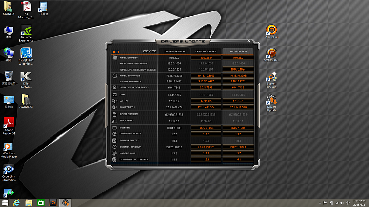Image resolution: width=369 pixels, height=207 pixels.
Task: Open File Explorer from the taskbar
Action: pos(29,203)
